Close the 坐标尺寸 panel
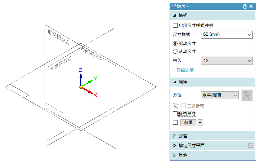The height and width of the screenshot is (163, 260). click(x=251, y=6)
